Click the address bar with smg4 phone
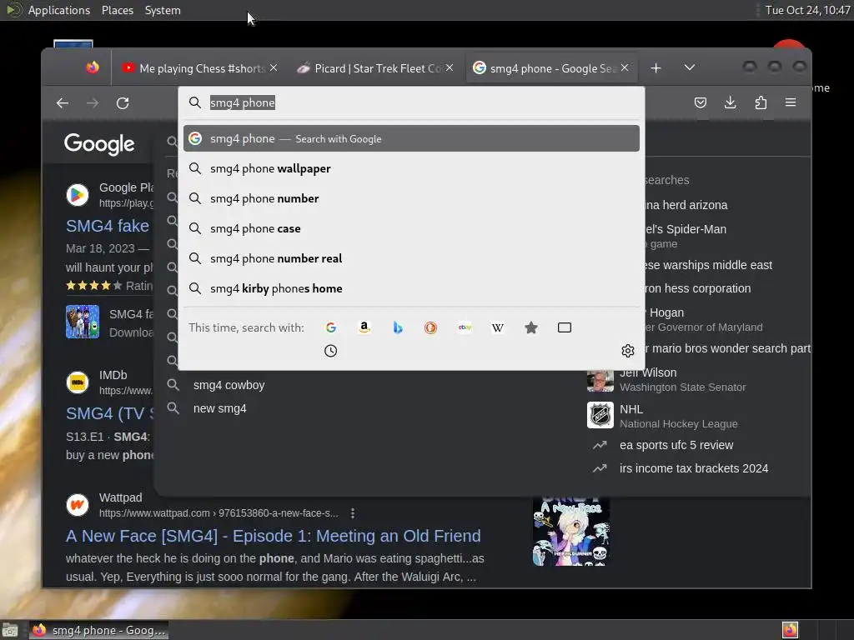 tap(411, 102)
